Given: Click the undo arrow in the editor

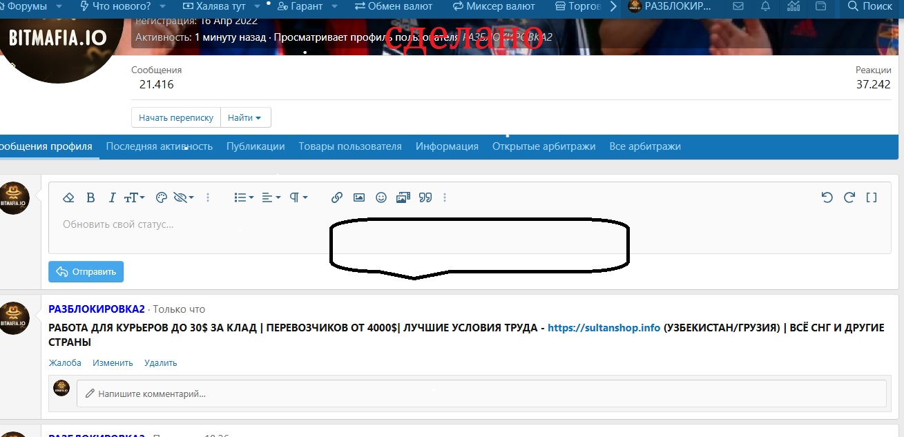Looking at the screenshot, I should pyautogui.click(x=827, y=197).
